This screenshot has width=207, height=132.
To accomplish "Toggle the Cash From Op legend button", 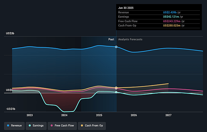I will pyautogui.click(x=92, y=126).
